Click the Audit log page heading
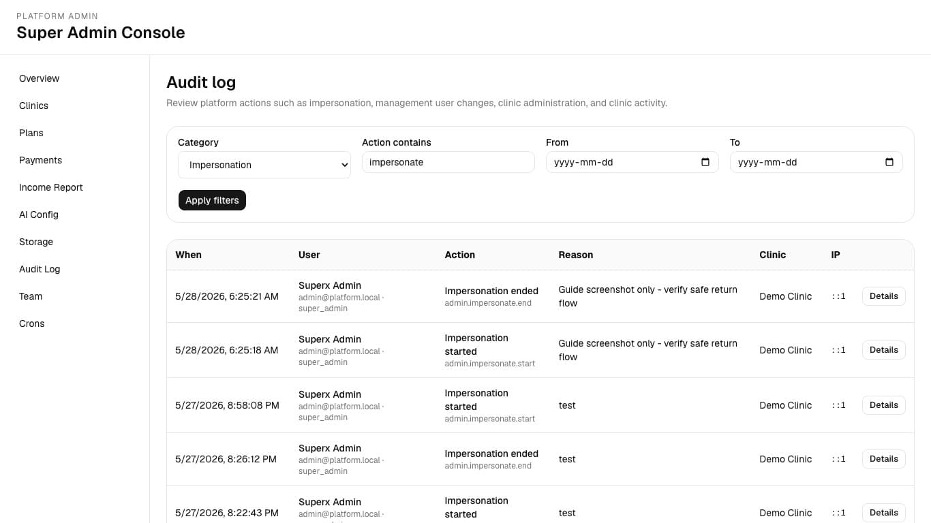This screenshot has width=931, height=523. click(x=201, y=82)
